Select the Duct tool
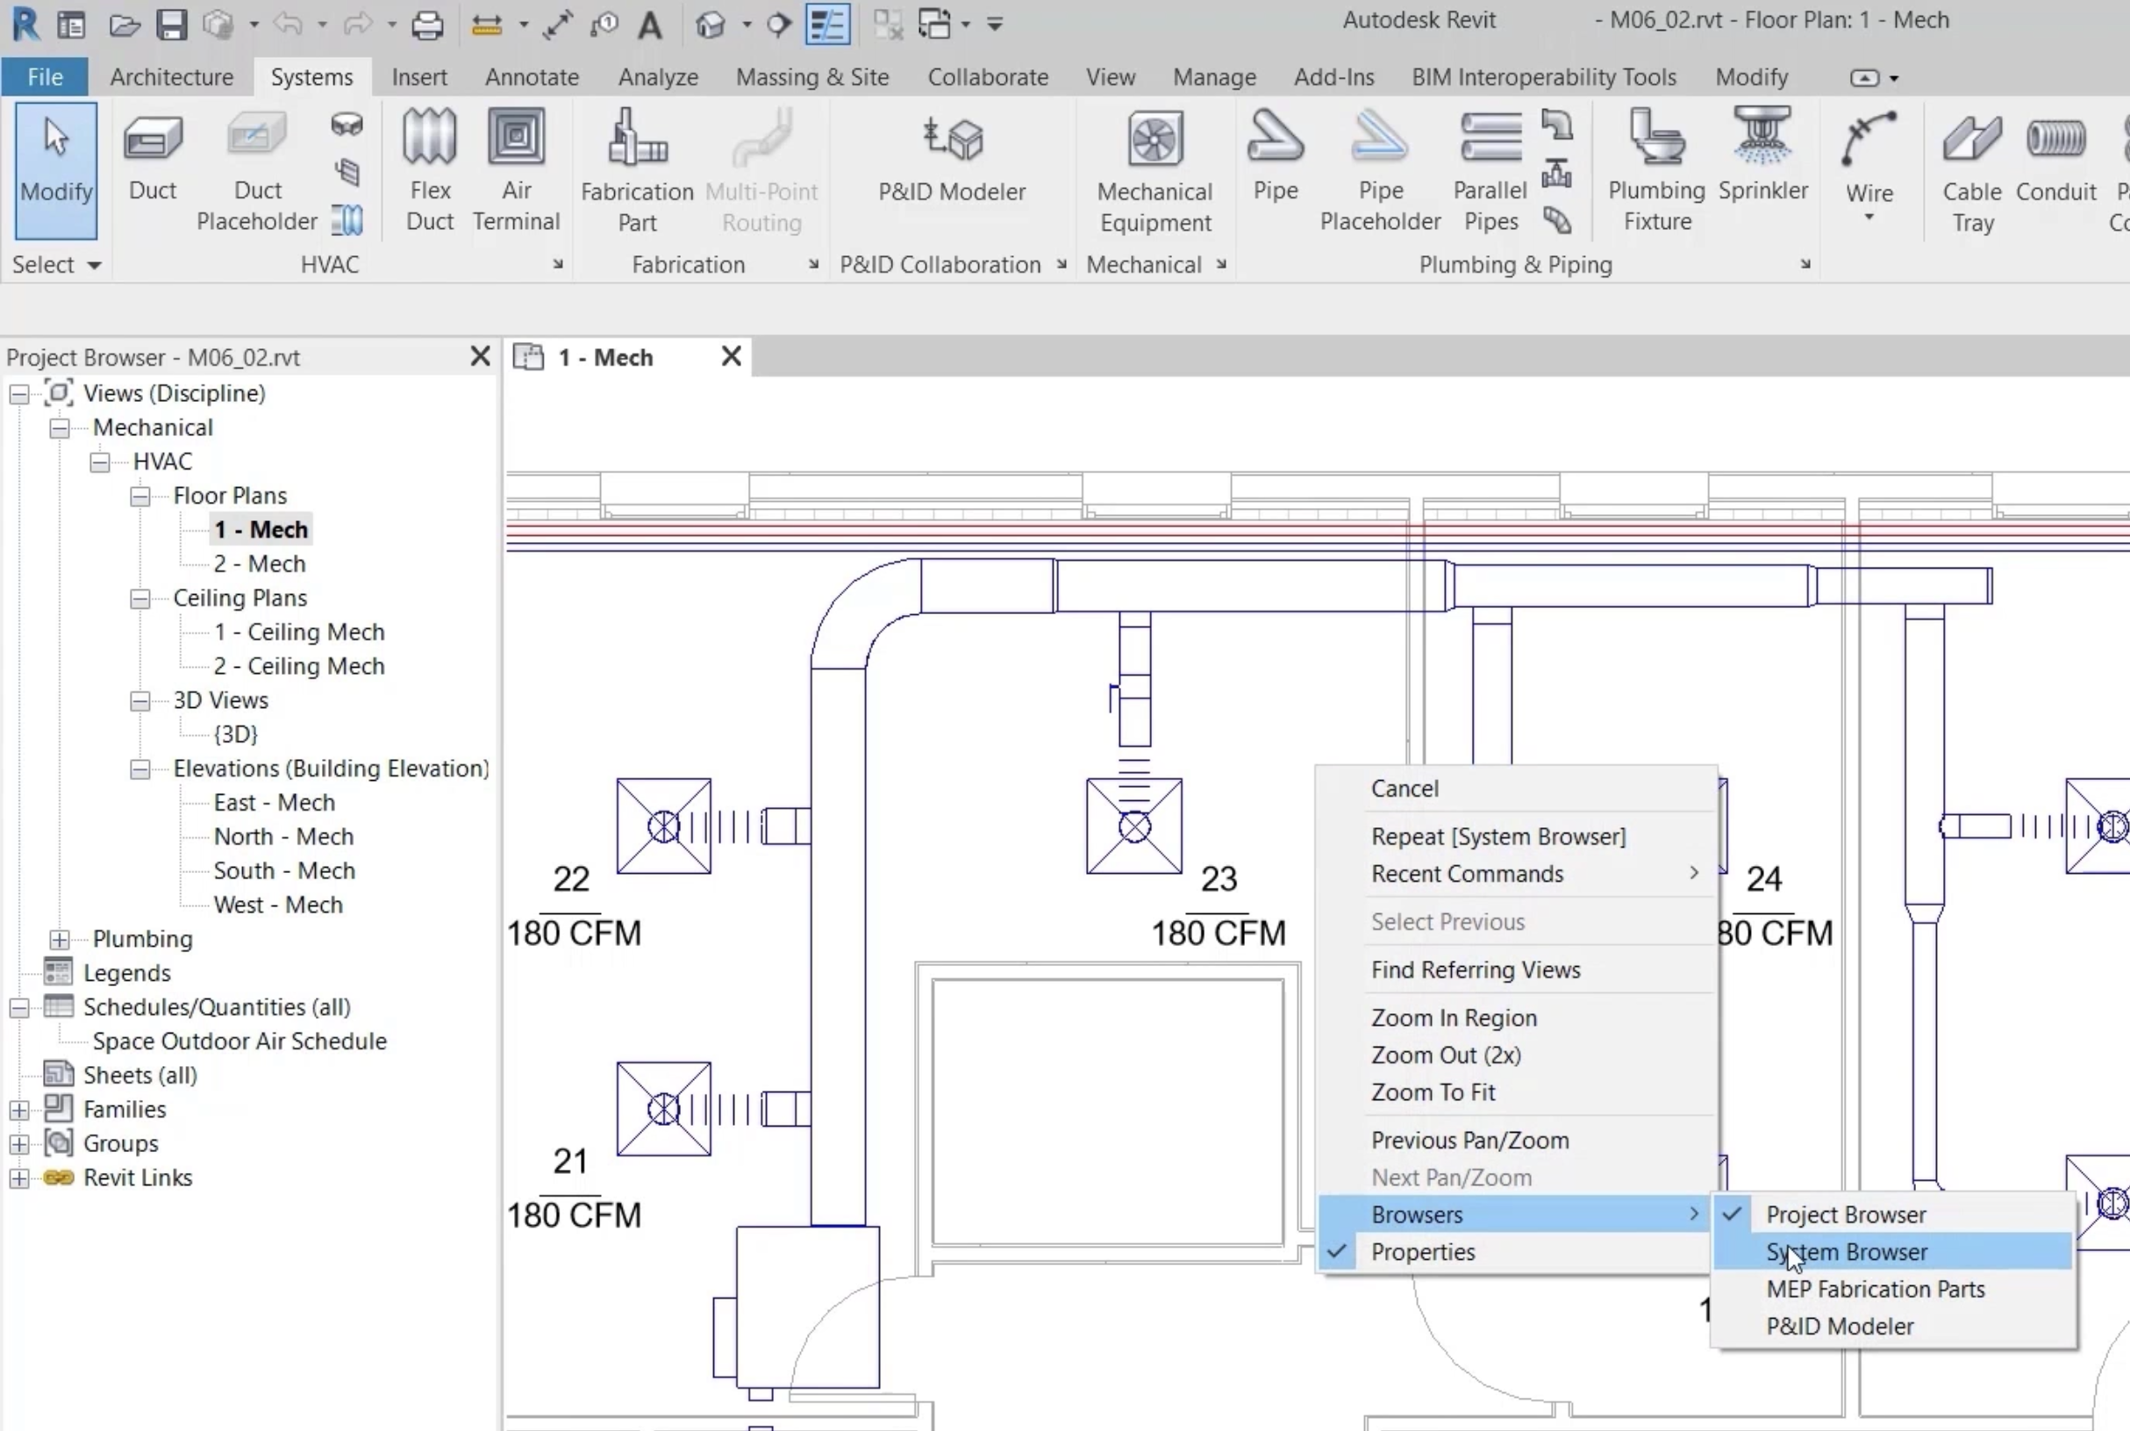 click(153, 158)
